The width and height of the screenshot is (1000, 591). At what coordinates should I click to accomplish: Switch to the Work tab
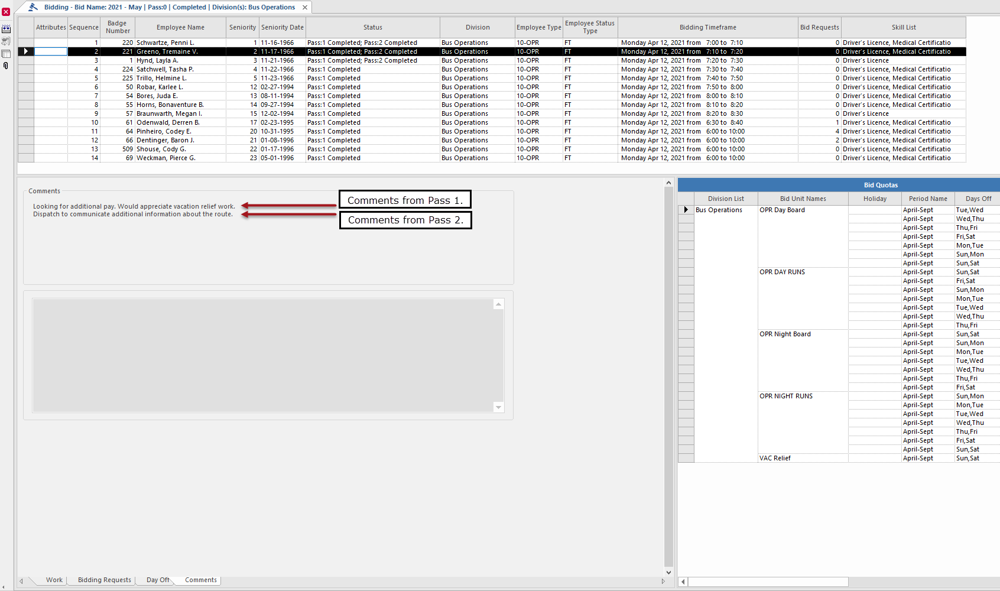(54, 580)
